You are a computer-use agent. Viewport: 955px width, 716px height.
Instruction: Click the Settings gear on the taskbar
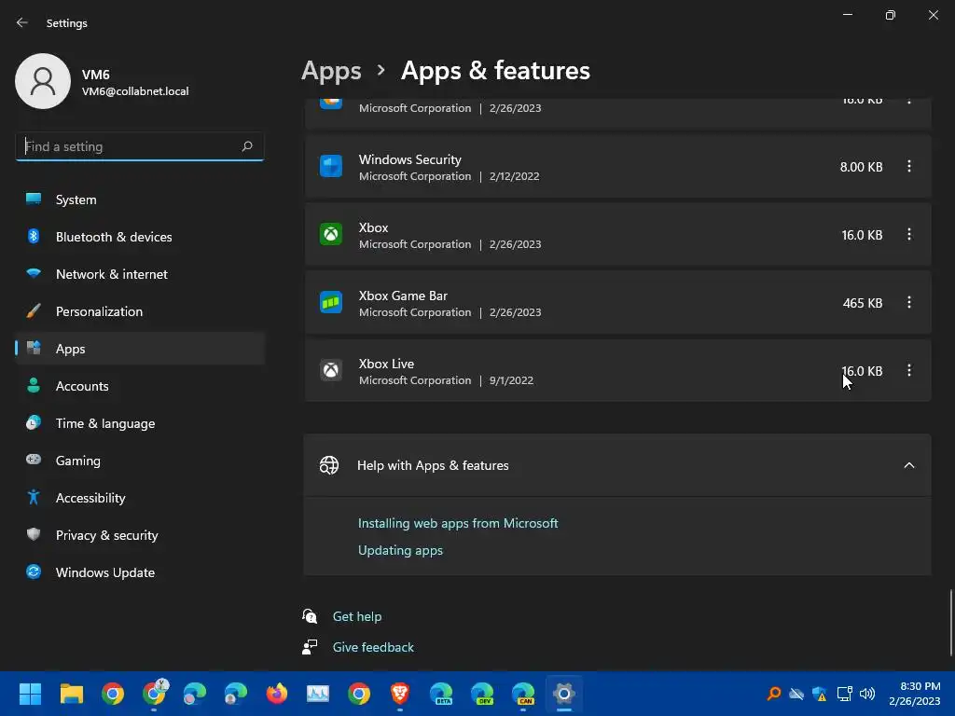pyautogui.click(x=564, y=694)
